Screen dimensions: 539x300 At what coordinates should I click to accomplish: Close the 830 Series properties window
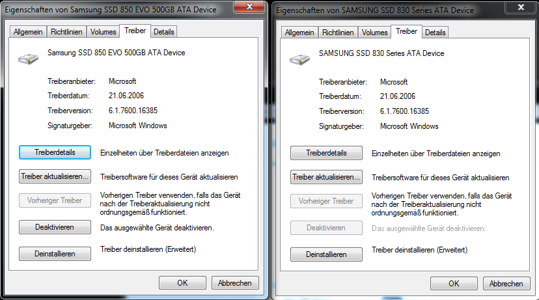pos(521,7)
